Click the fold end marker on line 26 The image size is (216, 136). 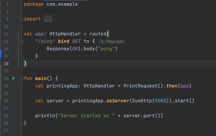pos(22,123)
